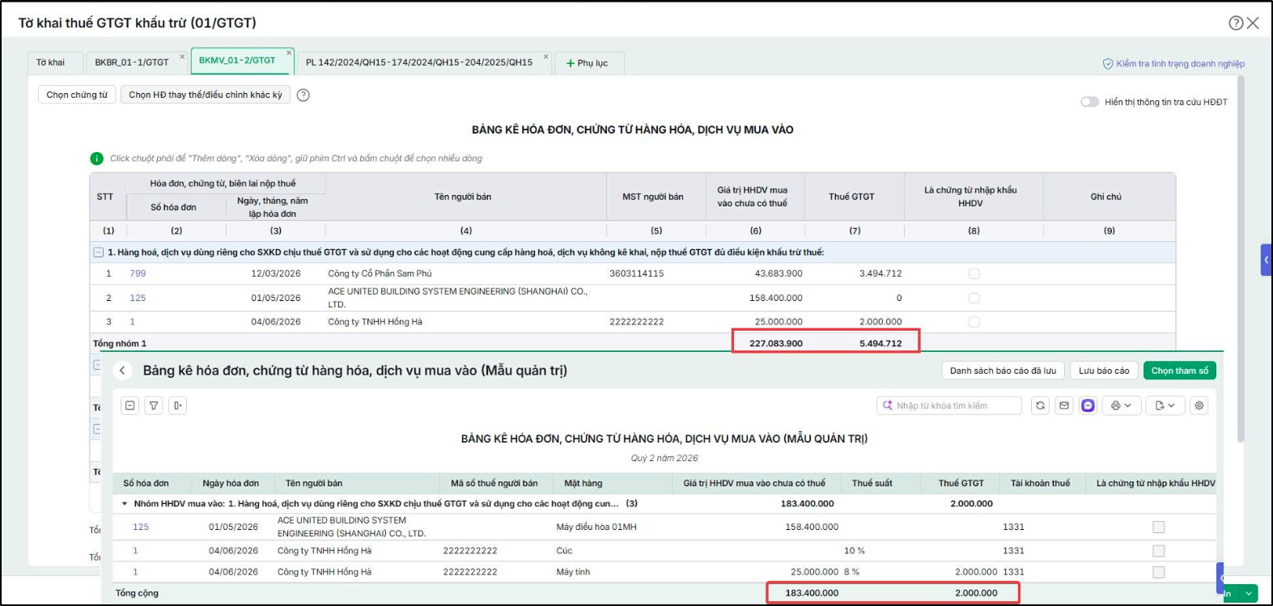Click the Chọn tham số button
1273x606 pixels.
[x=1180, y=371]
